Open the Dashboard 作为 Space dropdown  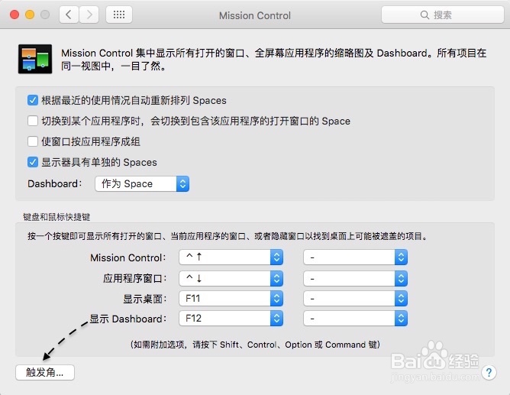tap(142, 184)
